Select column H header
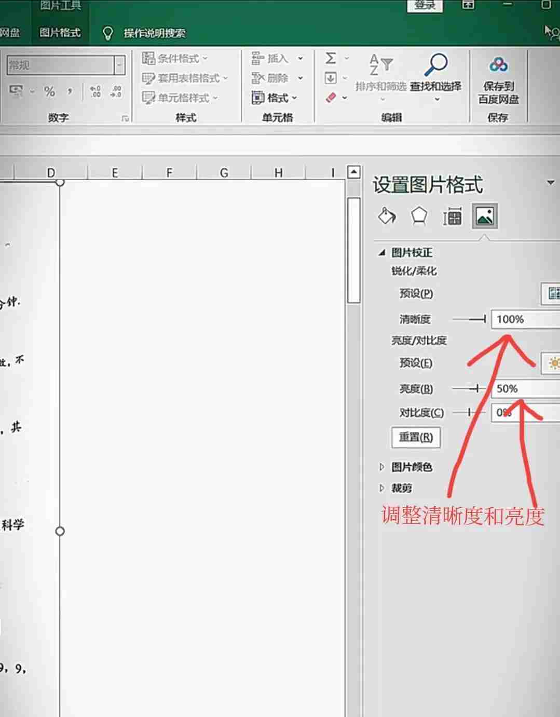 click(x=279, y=173)
